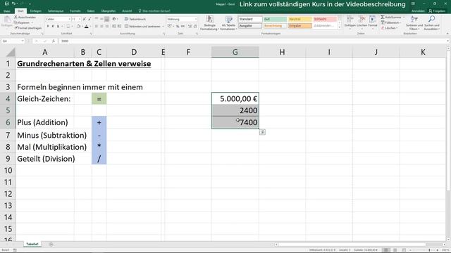Click the AutoSumme sigma button
Viewport: 451px width, 253px height.
[x=391, y=17]
